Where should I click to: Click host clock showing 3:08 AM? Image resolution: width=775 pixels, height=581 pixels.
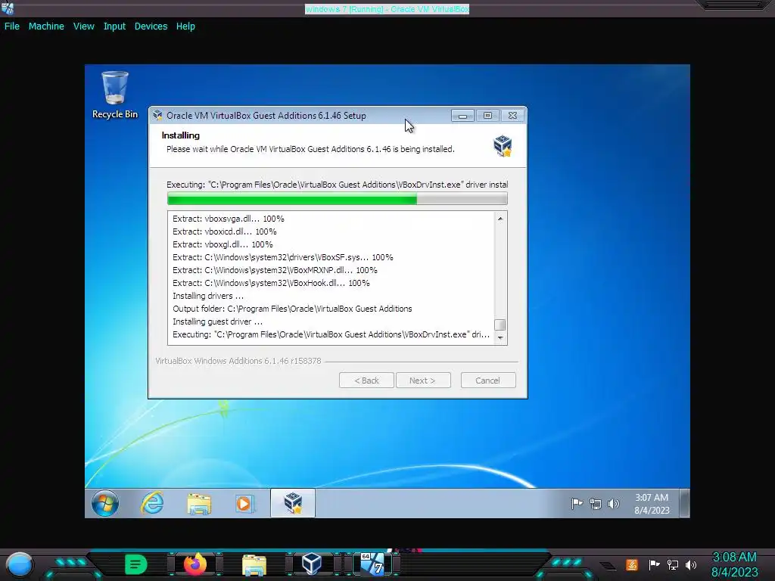coord(734,564)
